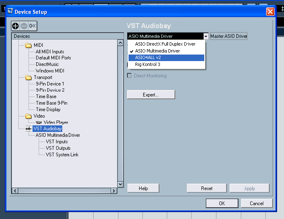Click the Video folder icon
This screenshot has height=219, width=284.
[28, 116]
